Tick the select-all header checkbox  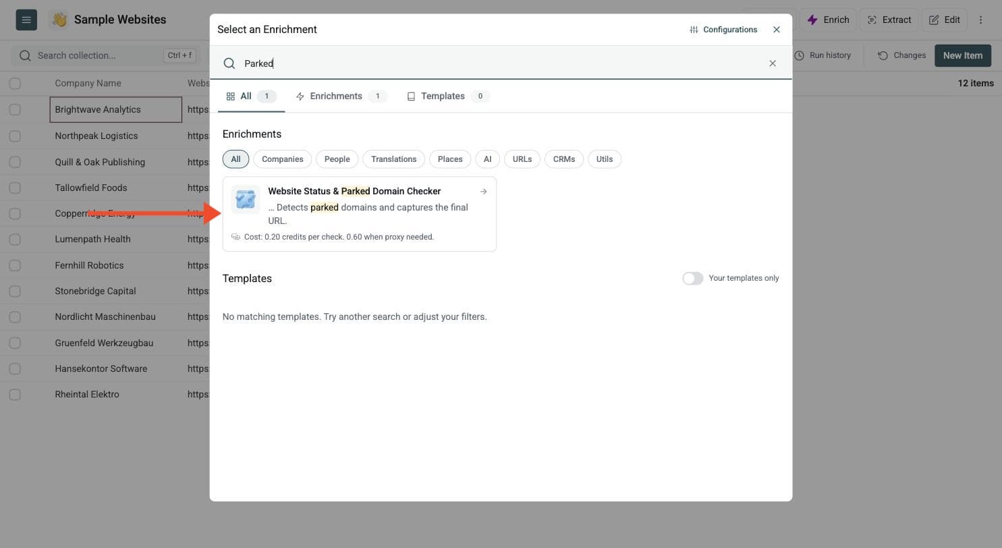click(15, 84)
